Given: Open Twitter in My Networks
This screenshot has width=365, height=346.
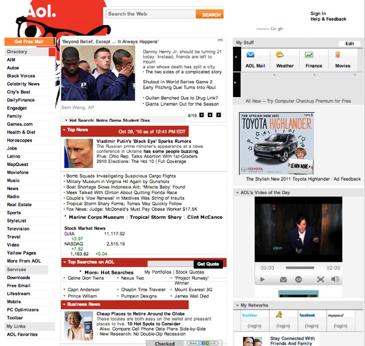Looking at the screenshot, I should pos(250,315).
